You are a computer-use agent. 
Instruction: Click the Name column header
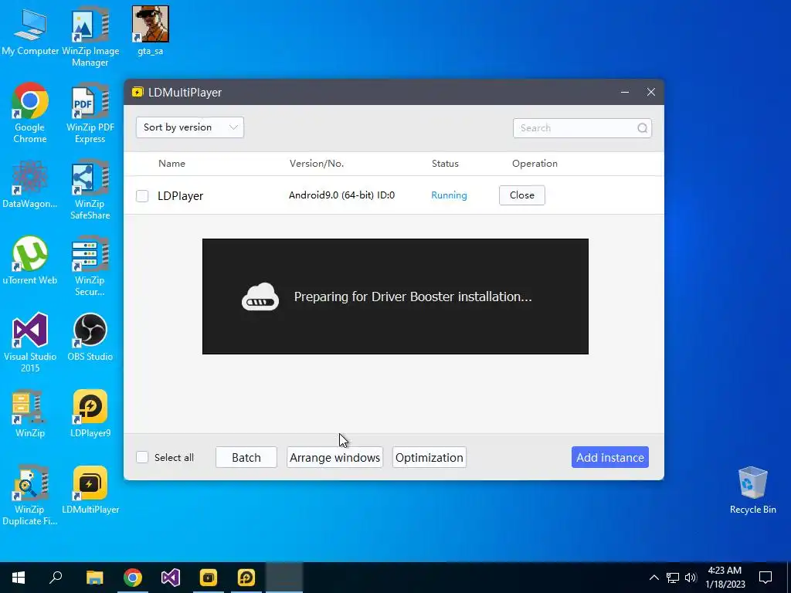click(x=171, y=164)
